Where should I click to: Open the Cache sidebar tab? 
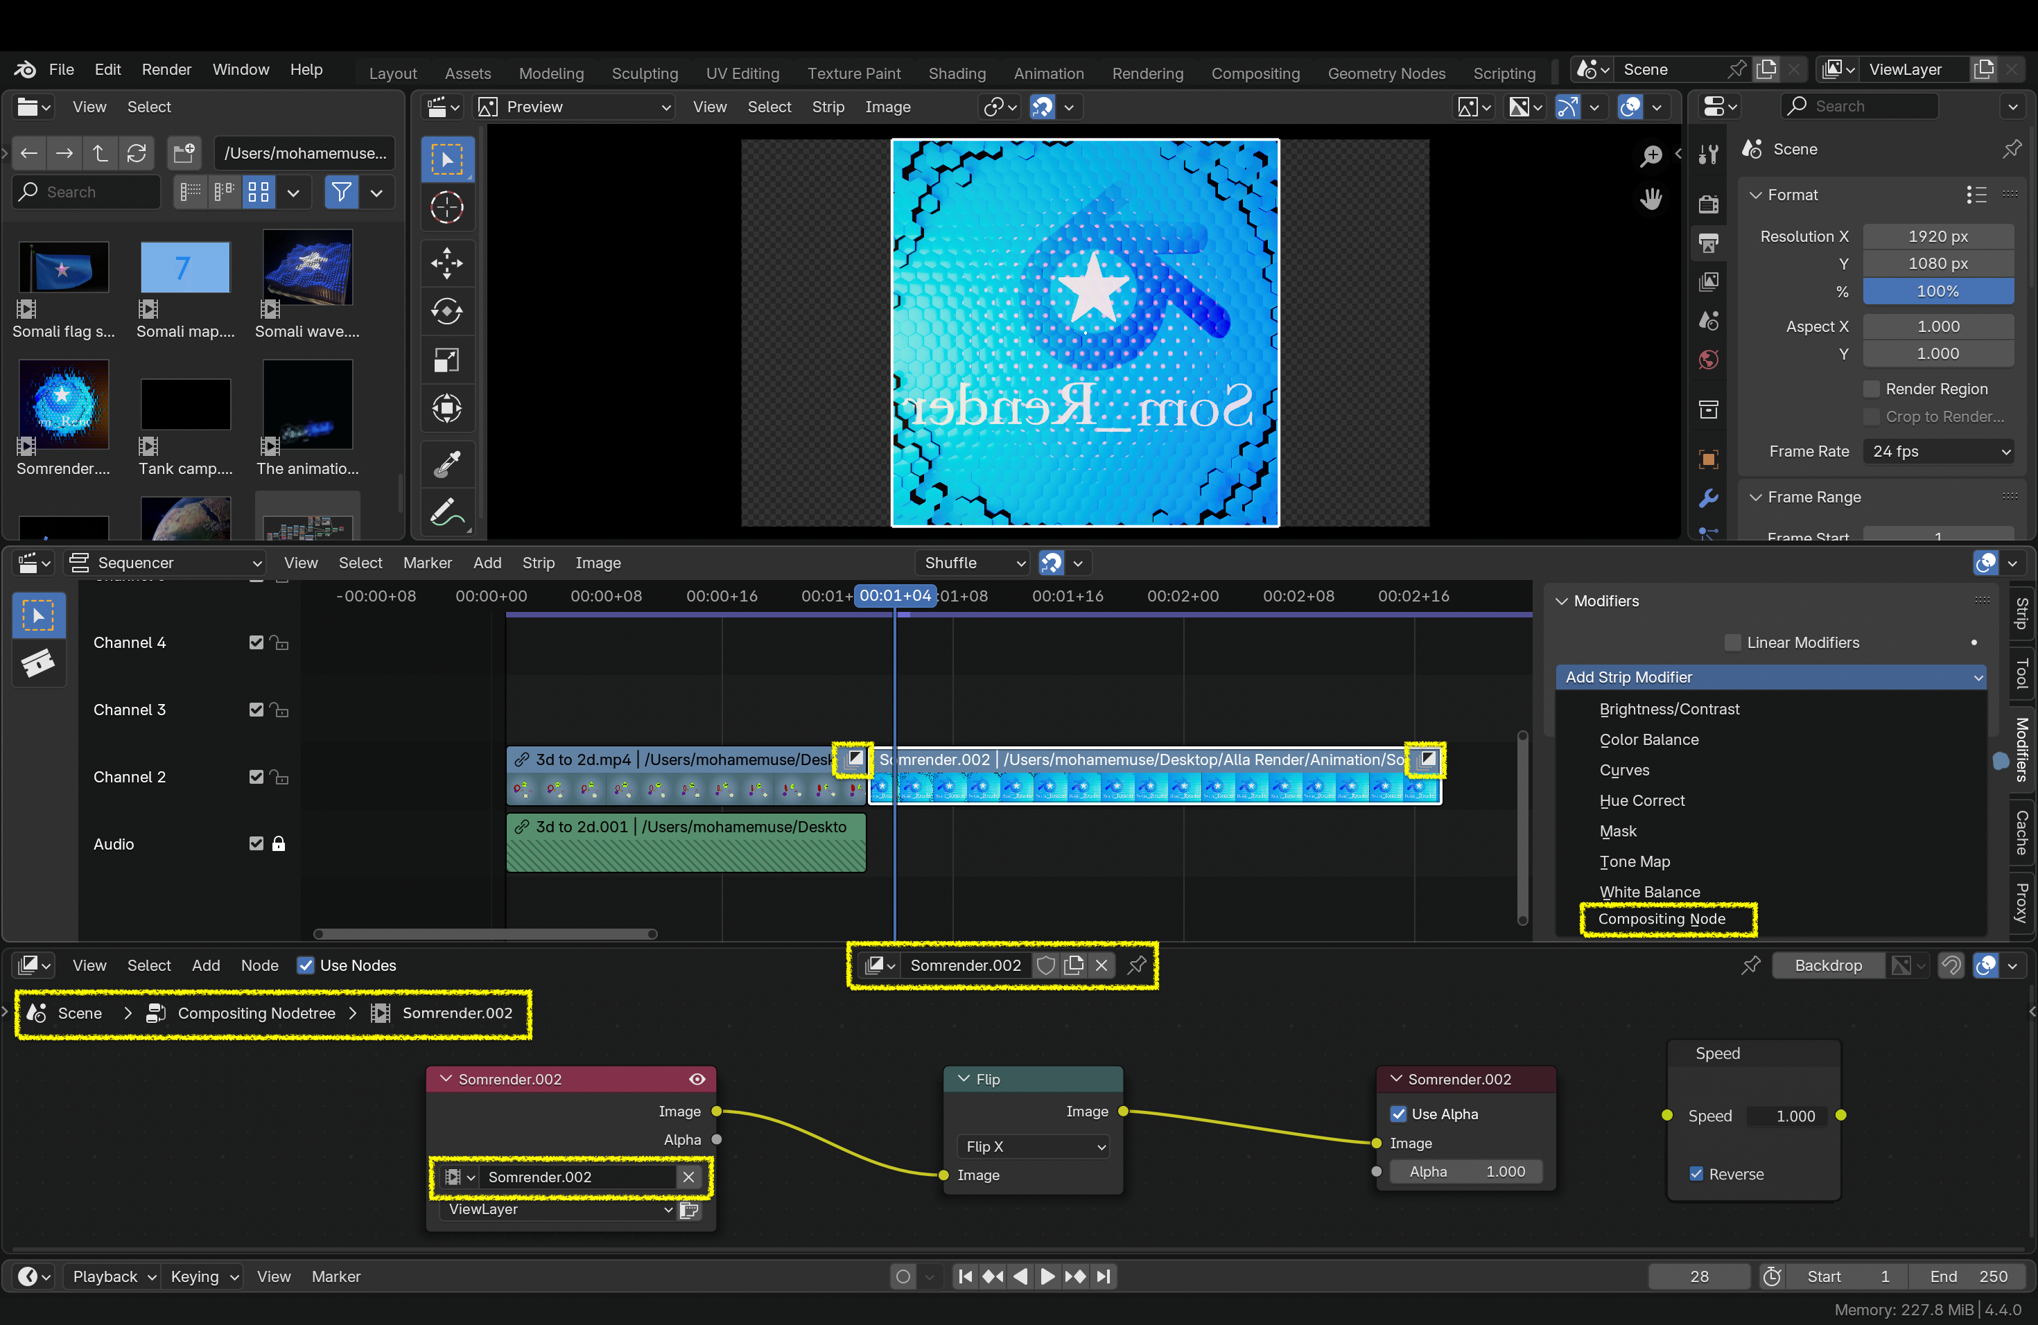click(2022, 832)
